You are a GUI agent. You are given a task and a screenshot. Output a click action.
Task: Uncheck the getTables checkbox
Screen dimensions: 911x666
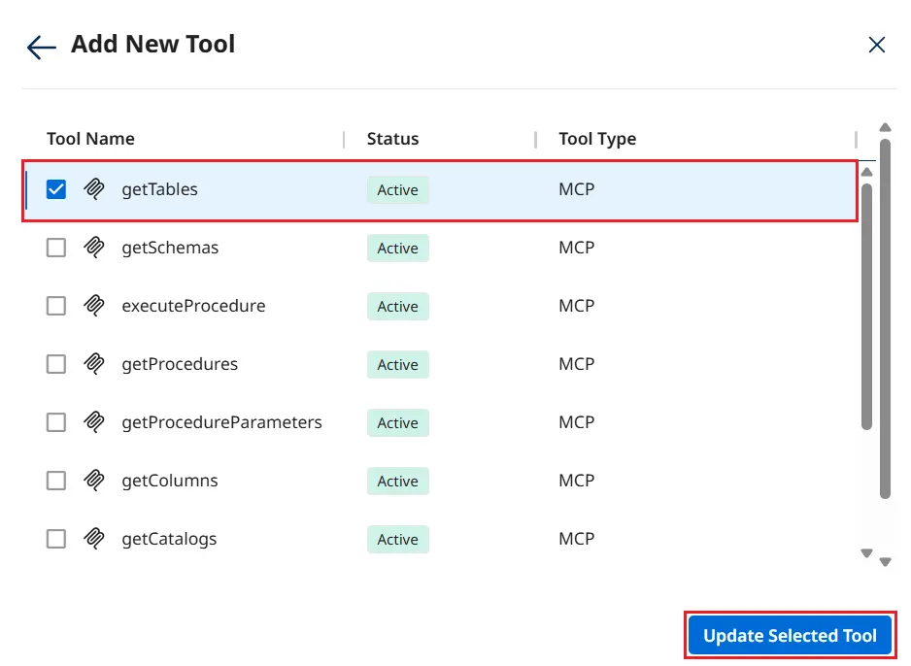pos(56,189)
